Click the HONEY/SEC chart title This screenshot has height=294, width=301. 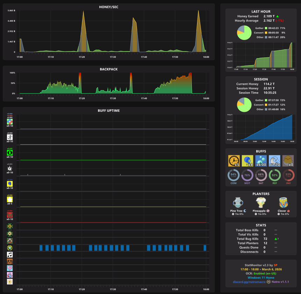point(108,7)
